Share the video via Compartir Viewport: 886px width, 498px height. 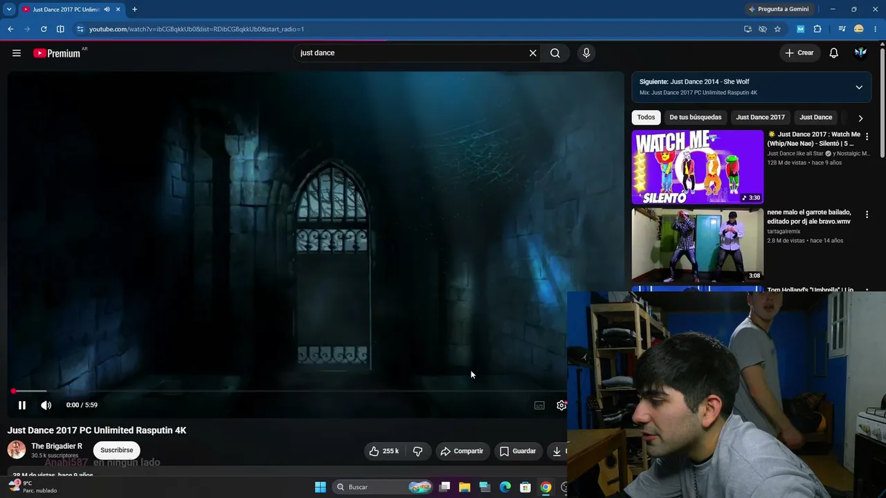[462, 451]
